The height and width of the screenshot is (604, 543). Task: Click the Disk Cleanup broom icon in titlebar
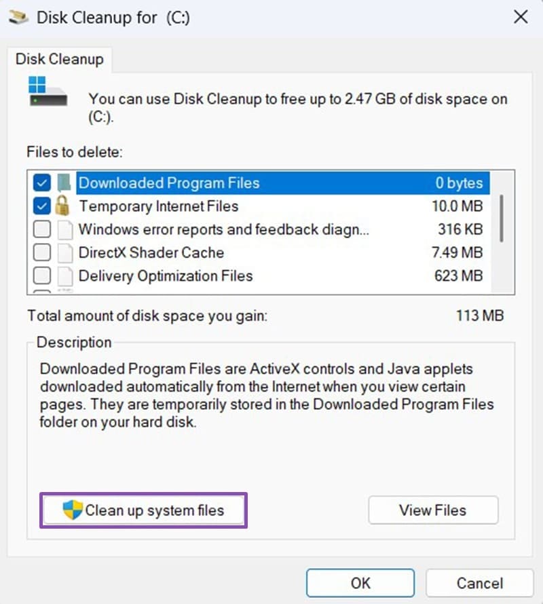click(x=19, y=18)
